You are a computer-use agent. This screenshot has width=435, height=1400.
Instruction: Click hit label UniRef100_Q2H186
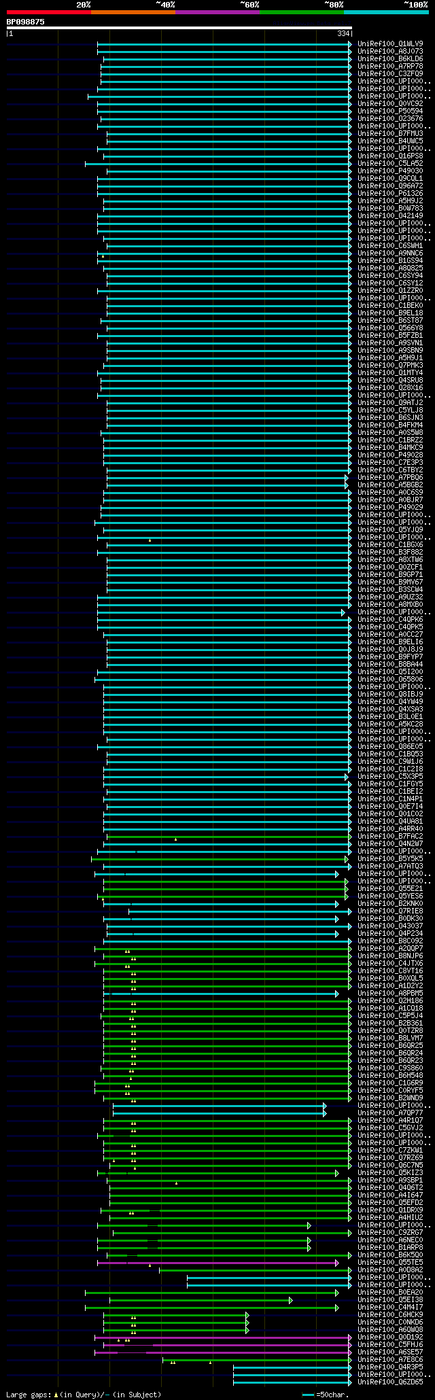(x=390, y=1000)
